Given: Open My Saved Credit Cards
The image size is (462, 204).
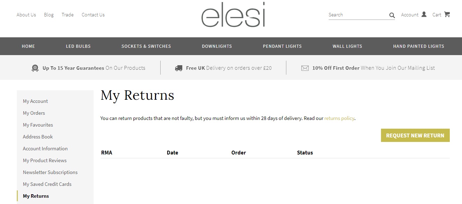Looking at the screenshot, I should [x=47, y=184].
